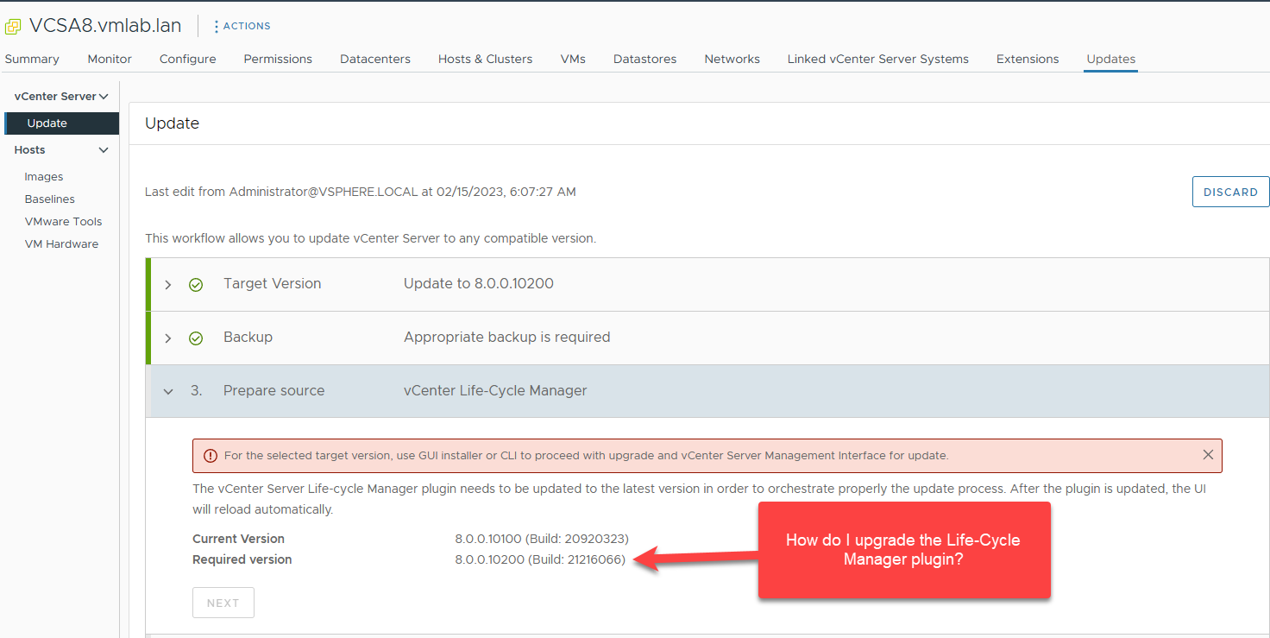Select VM Hardware in the sidebar
Viewport: 1270px width, 638px height.
tap(61, 243)
